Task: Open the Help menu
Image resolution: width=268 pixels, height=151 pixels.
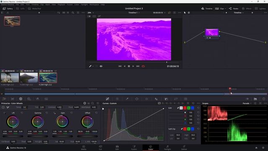Action: click(103, 5)
